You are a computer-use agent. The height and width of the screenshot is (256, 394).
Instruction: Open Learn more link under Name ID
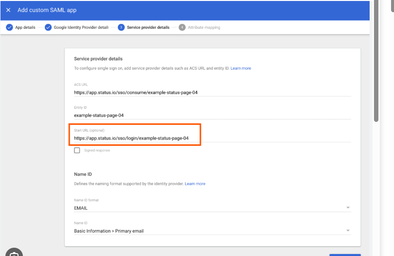tap(195, 184)
